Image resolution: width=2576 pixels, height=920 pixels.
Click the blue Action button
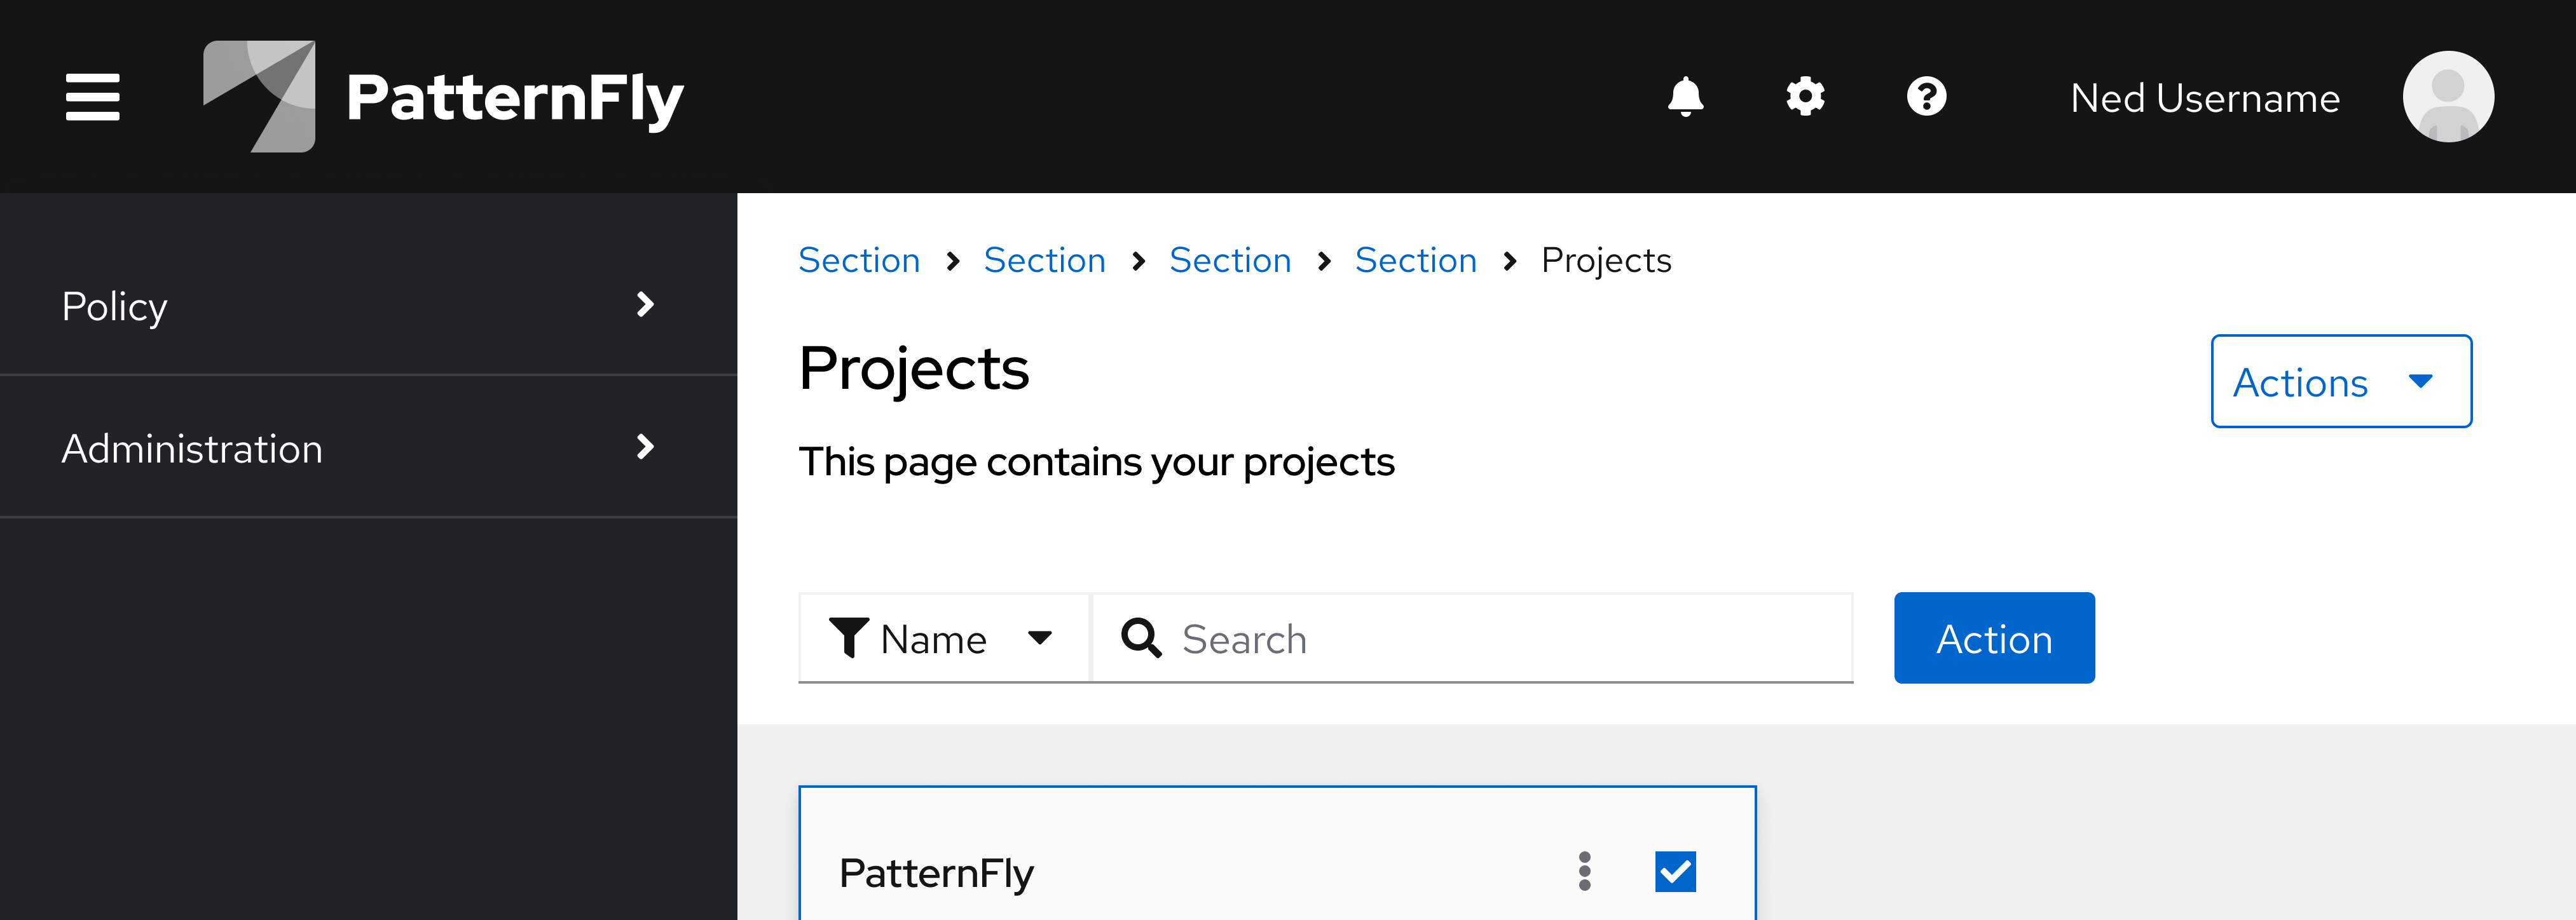point(1993,637)
